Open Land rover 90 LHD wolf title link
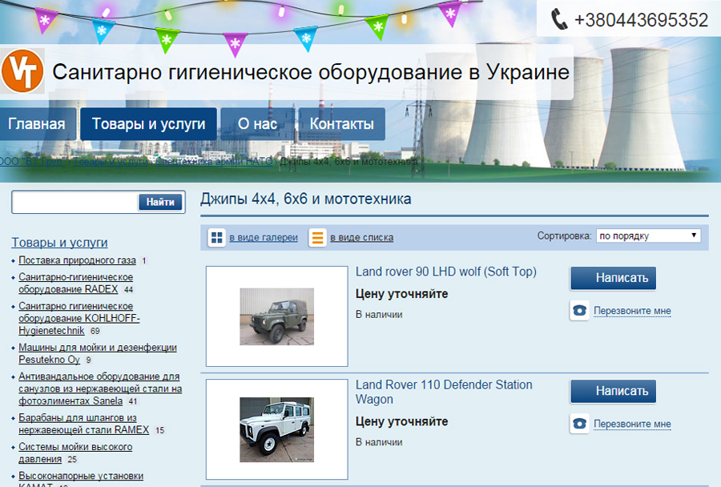Viewport: 721px width, 487px height. [x=445, y=272]
